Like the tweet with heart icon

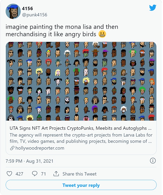pos(9,174)
